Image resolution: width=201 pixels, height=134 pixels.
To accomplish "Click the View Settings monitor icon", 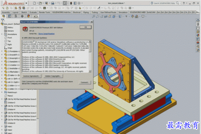I will 143,16.
